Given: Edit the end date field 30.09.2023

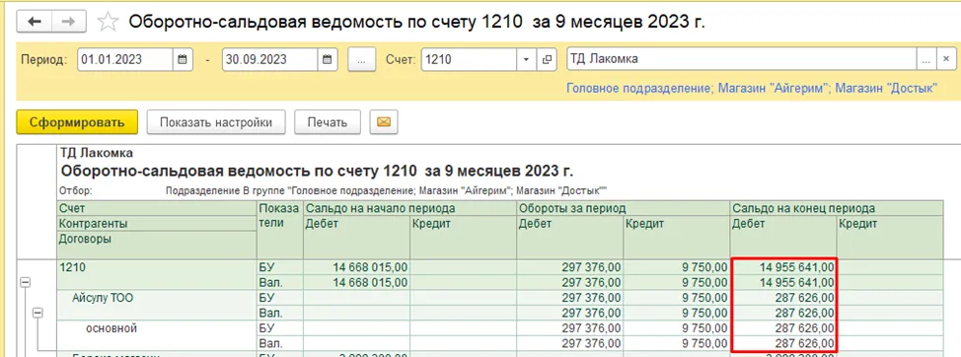Looking at the screenshot, I should (x=269, y=59).
